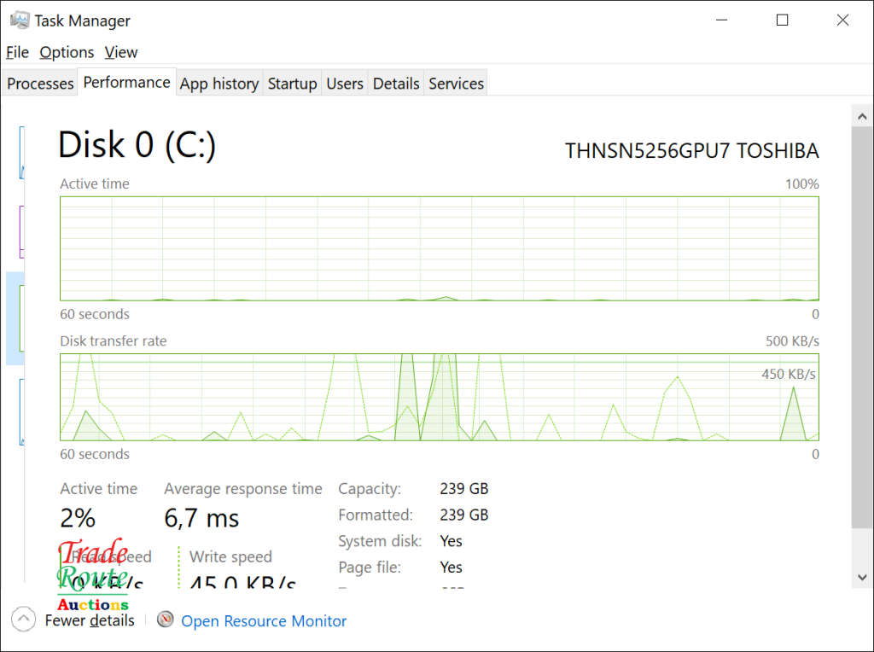
Task: Click the scrollbar up arrow
Action: [862, 114]
